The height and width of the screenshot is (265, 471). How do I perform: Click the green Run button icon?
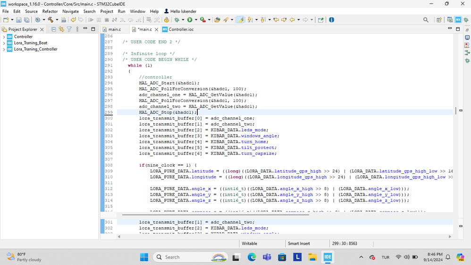click(x=190, y=20)
